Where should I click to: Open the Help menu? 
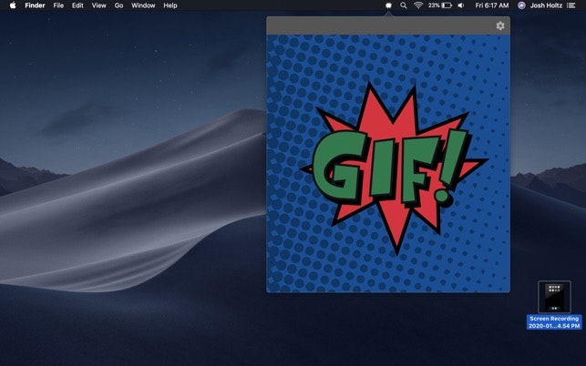pos(170,5)
